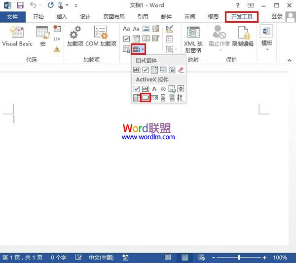Insert ActiveX option button control

pos(163,89)
